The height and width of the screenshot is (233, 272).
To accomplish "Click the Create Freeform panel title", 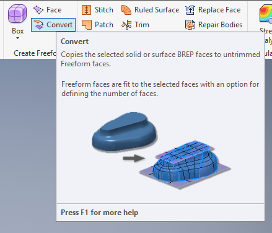I will click(x=35, y=53).
